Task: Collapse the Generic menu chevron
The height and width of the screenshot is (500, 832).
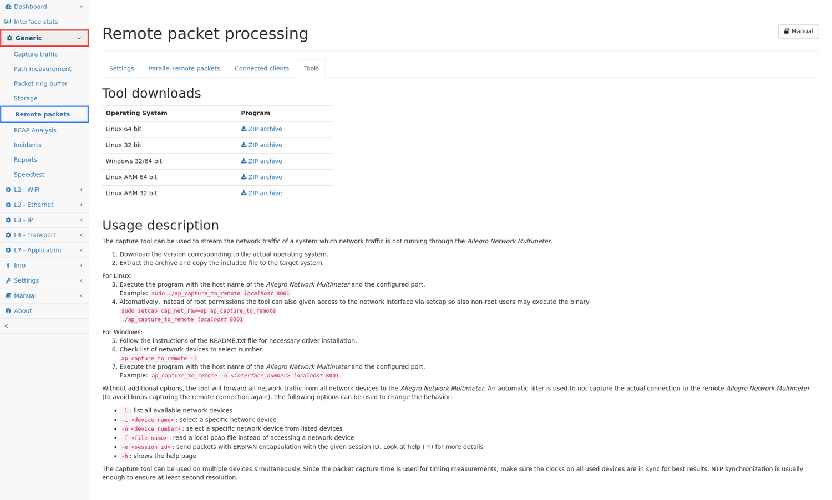Action: coord(79,38)
